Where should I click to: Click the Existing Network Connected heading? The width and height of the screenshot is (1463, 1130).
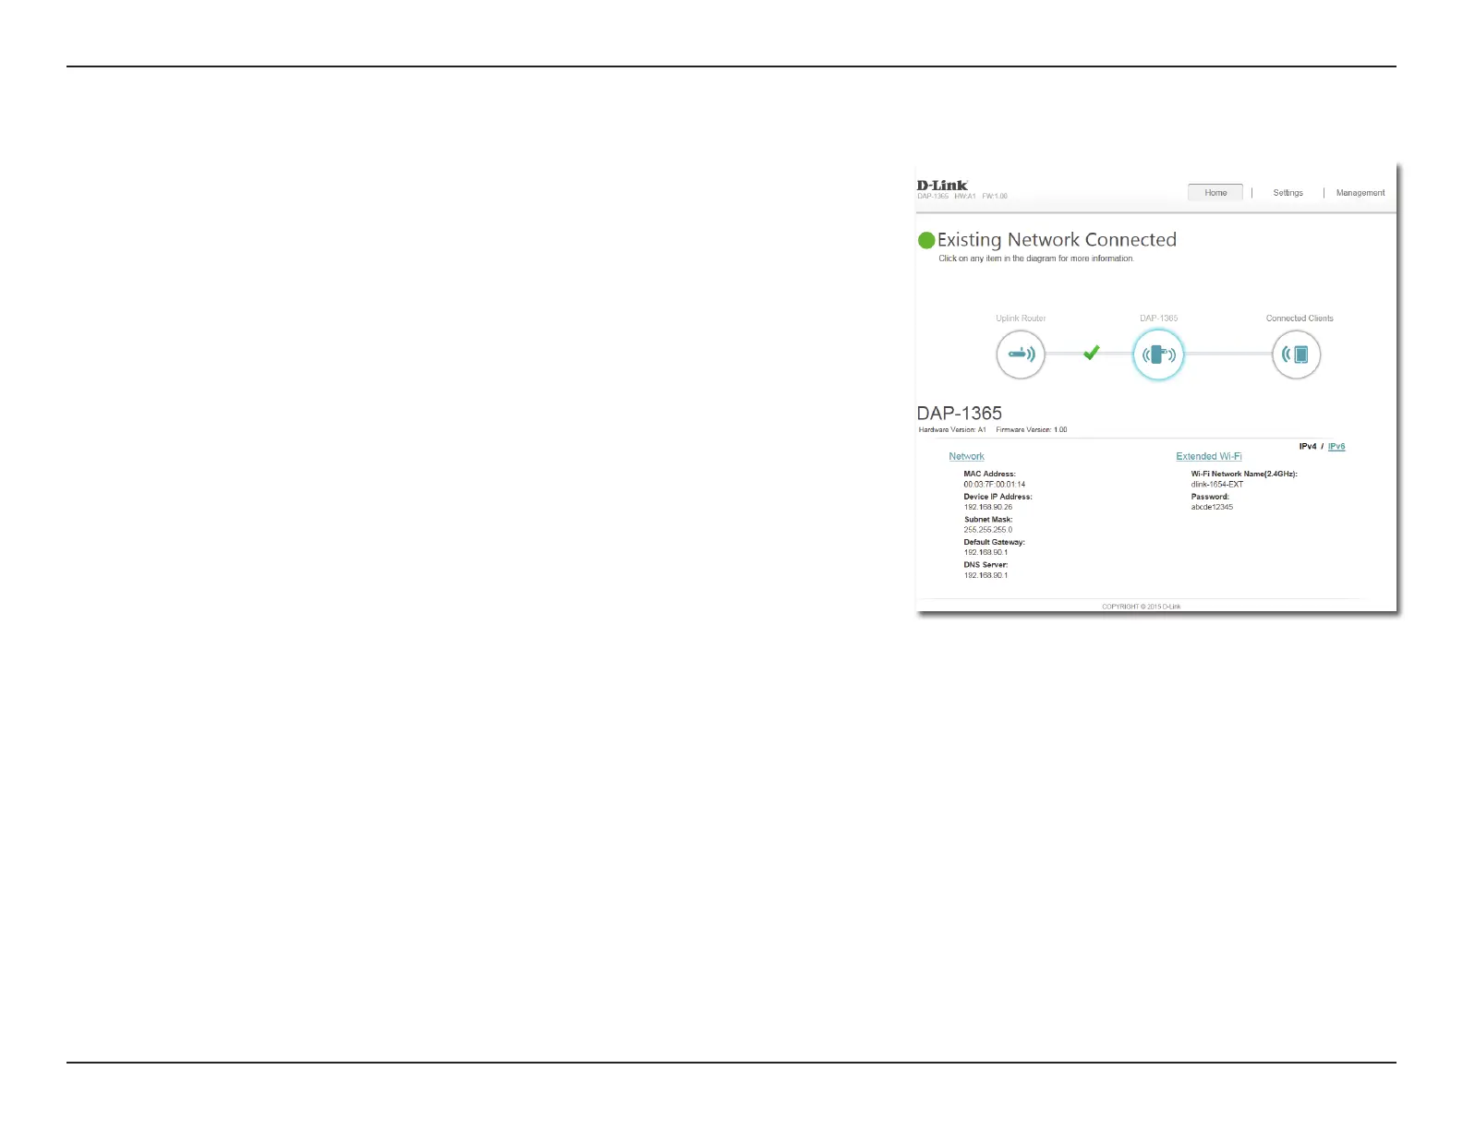pos(1057,240)
